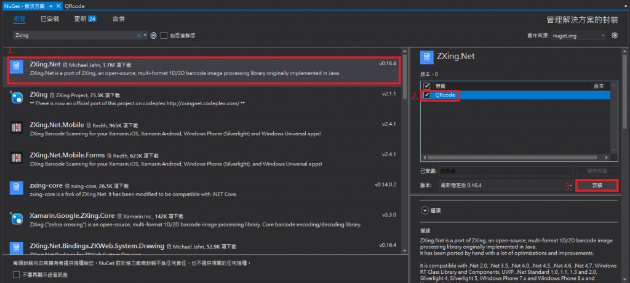Click the QRcode project row name

pyautogui.click(x=447, y=95)
